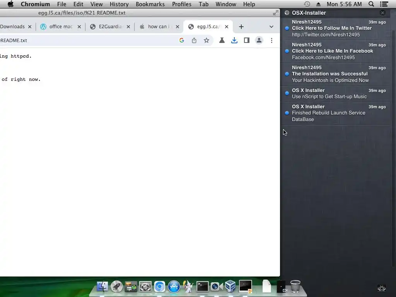
Task: Close the office mac tab
Action: (79, 27)
